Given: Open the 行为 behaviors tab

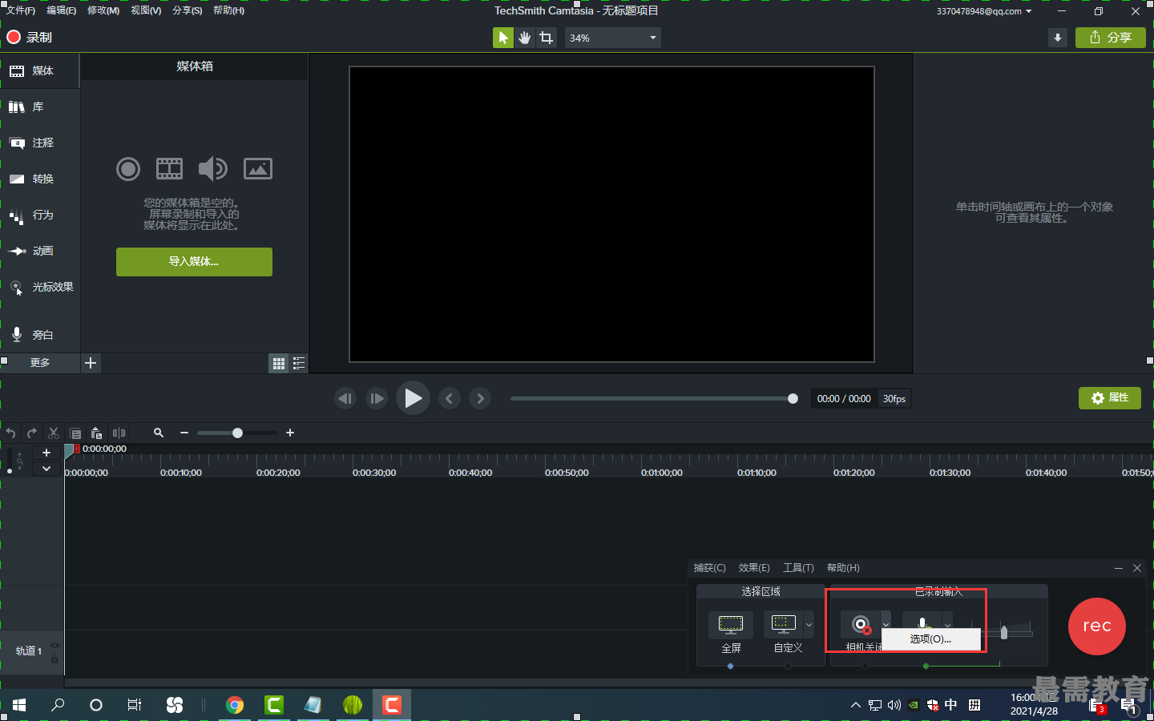Looking at the screenshot, I should [x=40, y=215].
